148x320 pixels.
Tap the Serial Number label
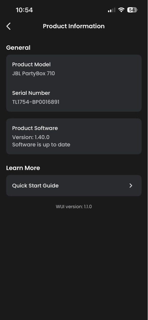point(31,93)
